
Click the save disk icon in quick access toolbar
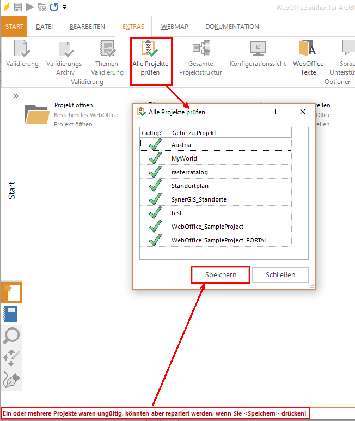coord(18,7)
